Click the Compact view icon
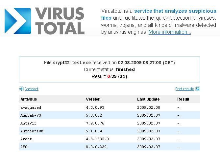 pyautogui.click(x=21, y=89)
